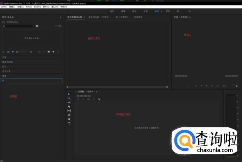242x162 pixels.
Task: Open the Program monitor panel menu
Action: pos(190,17)
